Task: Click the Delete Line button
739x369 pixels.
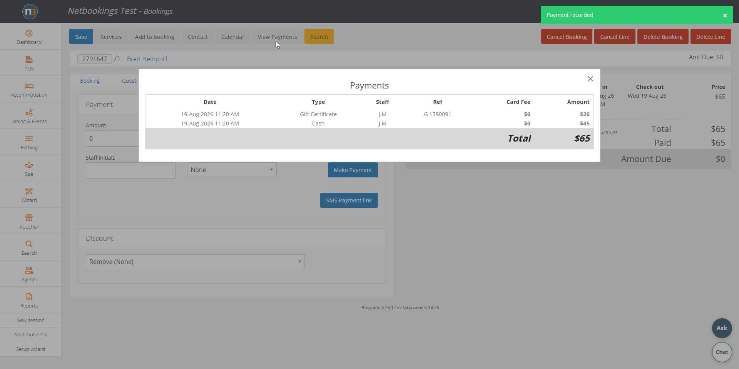Action: click(711, 37)
